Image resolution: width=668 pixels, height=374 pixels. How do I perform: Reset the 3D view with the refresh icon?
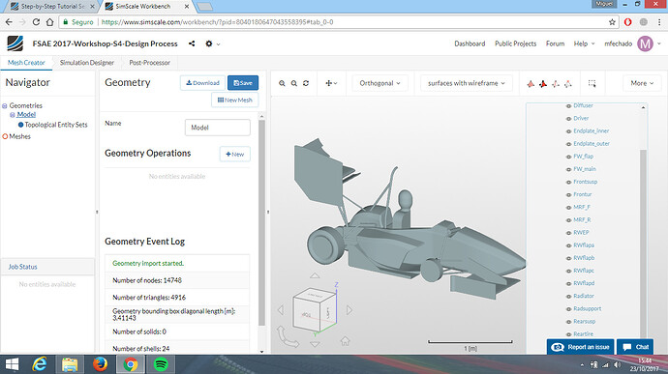306,83
